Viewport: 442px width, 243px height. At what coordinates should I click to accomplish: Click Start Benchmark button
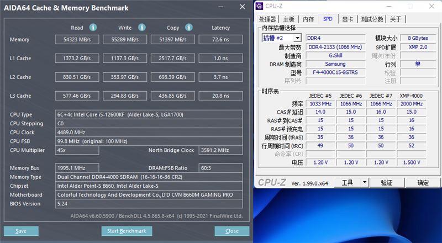click(x=127, y=231)
